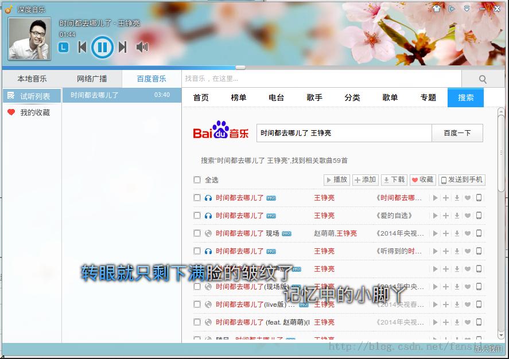Open 我的收藏 favorites list
Image resolution: width=509 pixels, height=359 pixels.
[x=32, y=112]
